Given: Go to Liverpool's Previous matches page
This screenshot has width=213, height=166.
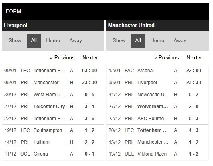Looking at the screenshot, I should click(62, 58).
